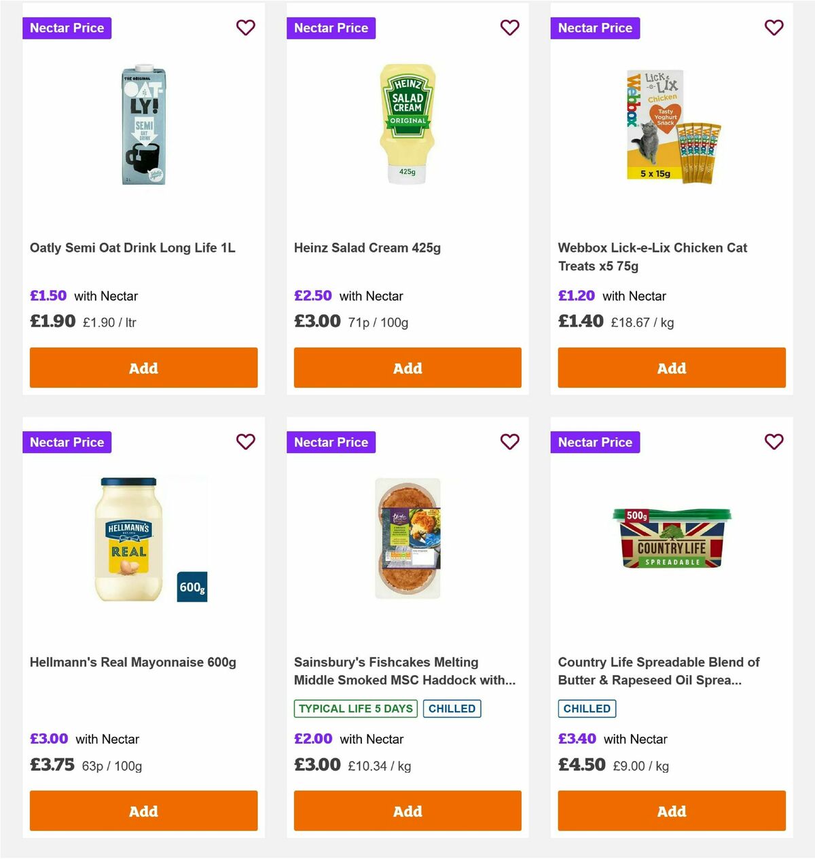Toggle favourite on the Heinz Salad Cream card
This screenshot has width=815, height=859.
(510, 28)
